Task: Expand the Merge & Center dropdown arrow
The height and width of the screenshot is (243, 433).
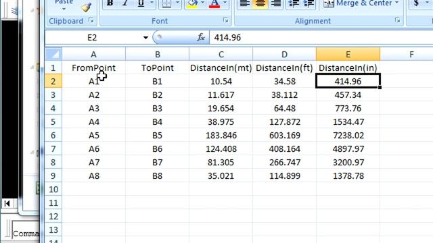Action: point(397,3)
